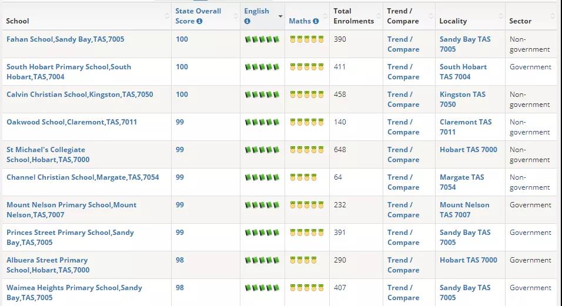
Task: Sort by State Overall Score header
Action: 198,11
